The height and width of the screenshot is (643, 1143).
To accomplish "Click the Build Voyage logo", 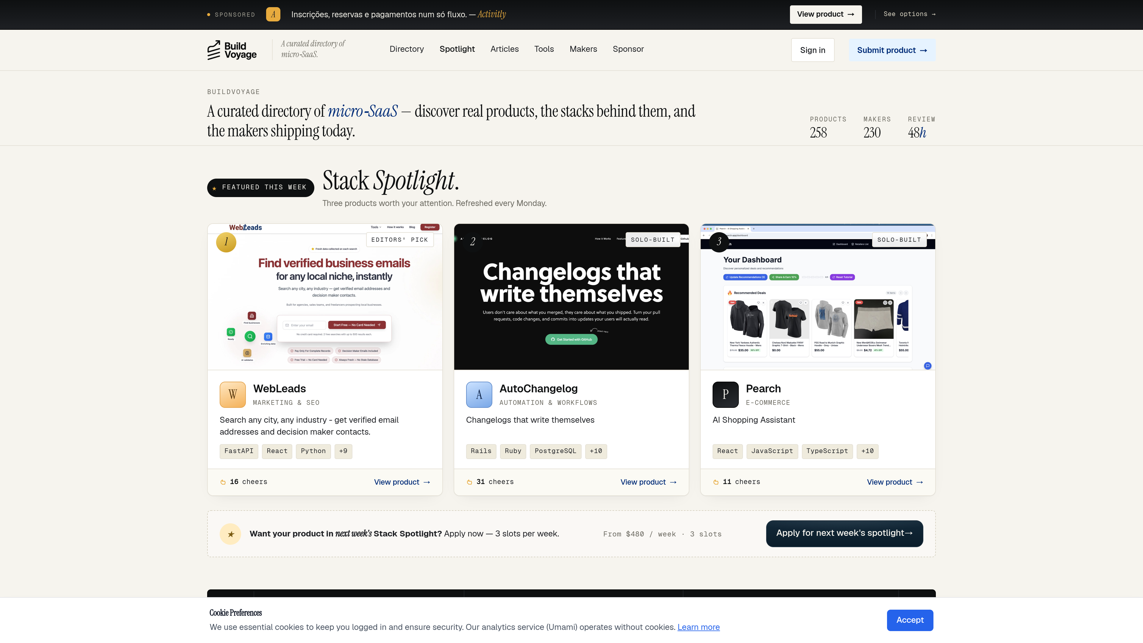I will click(232, 50).
